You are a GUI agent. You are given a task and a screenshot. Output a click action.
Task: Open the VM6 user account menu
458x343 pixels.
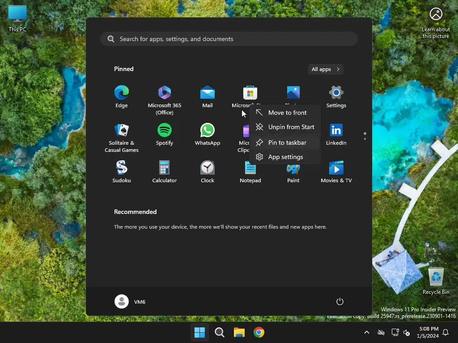130,301
